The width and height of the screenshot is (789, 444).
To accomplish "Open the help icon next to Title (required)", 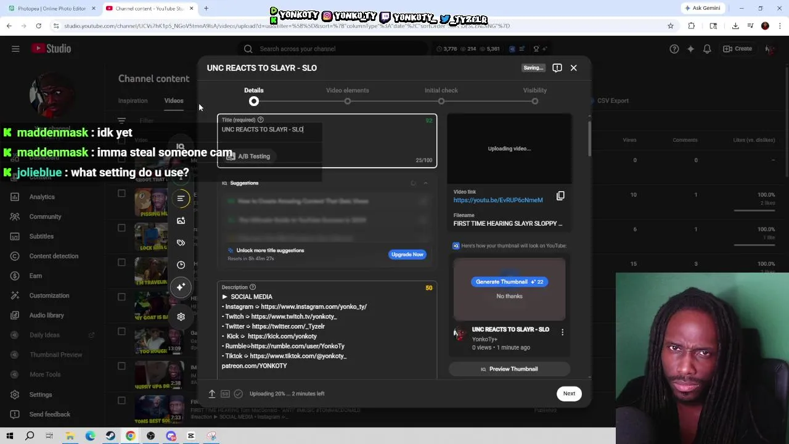I will pyautogui.click(x=260, y=120).
